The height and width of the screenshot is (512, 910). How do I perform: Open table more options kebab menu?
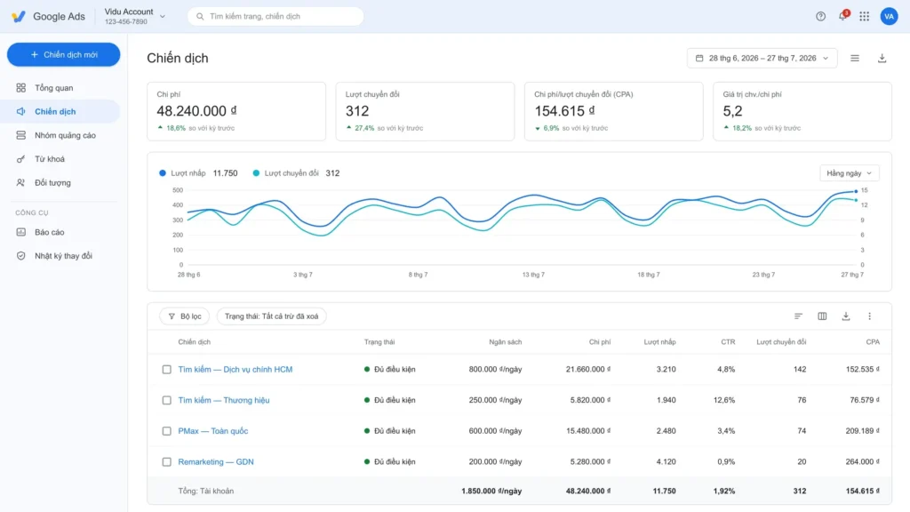(869, 316)
